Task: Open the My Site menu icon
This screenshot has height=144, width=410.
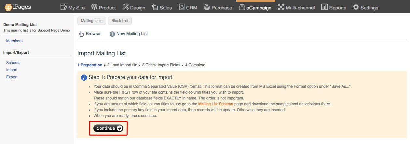Action: (x=63, y=7)
